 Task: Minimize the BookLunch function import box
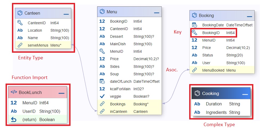coord(61,93)
